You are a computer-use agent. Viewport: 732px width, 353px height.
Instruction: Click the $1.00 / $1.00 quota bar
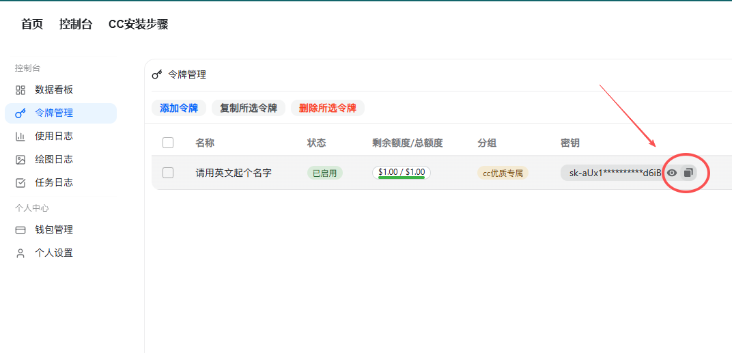(x=402, y=173)
